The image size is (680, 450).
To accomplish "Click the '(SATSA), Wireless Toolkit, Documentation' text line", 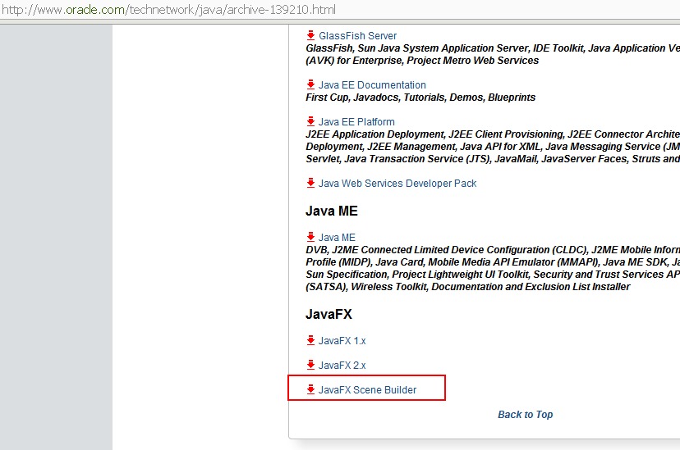I will 468,287.
